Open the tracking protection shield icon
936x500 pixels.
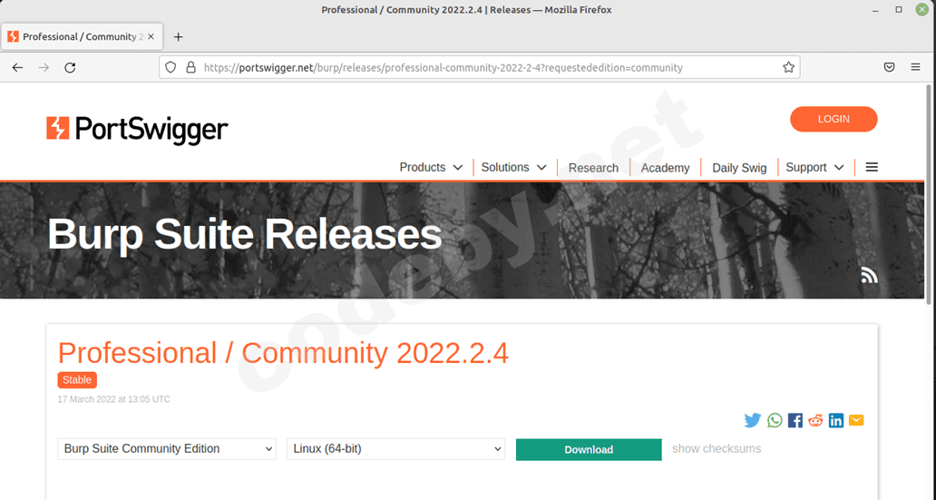click(x=171, y=67)
